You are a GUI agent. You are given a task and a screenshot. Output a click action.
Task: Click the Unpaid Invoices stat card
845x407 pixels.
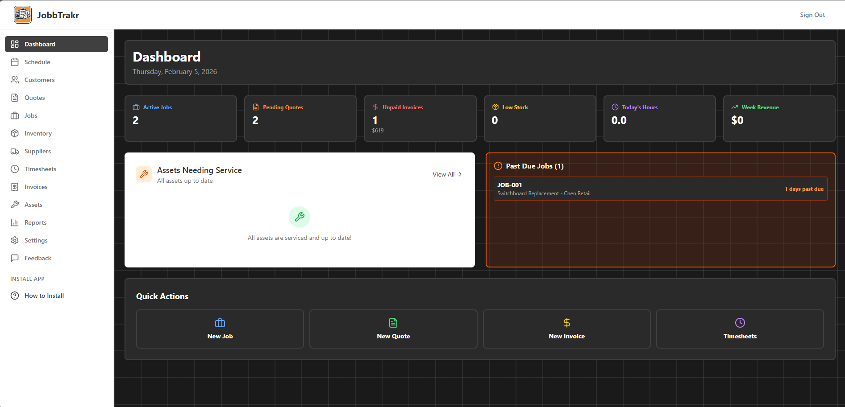[420, 118]
